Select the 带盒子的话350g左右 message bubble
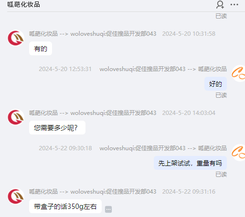This screenshot has width=245, height=217. (65, 207)
